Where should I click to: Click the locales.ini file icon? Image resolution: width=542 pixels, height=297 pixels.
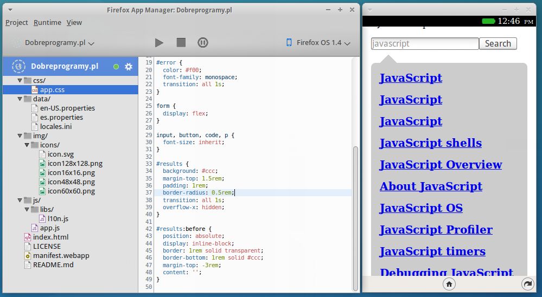click(35, 127)
